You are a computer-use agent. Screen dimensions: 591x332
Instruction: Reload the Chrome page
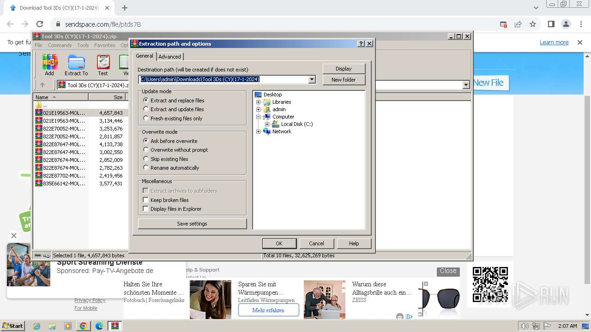40,24
